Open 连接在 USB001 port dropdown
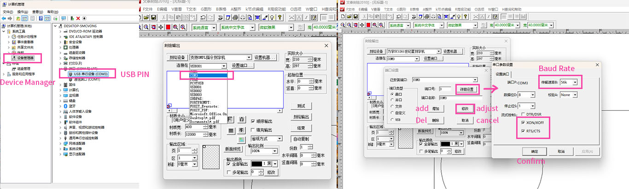629x189 pixels. [x=224, y=66]
